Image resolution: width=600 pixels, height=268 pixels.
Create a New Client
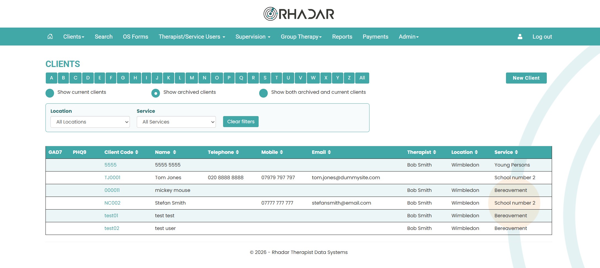[x=526, y=78]
